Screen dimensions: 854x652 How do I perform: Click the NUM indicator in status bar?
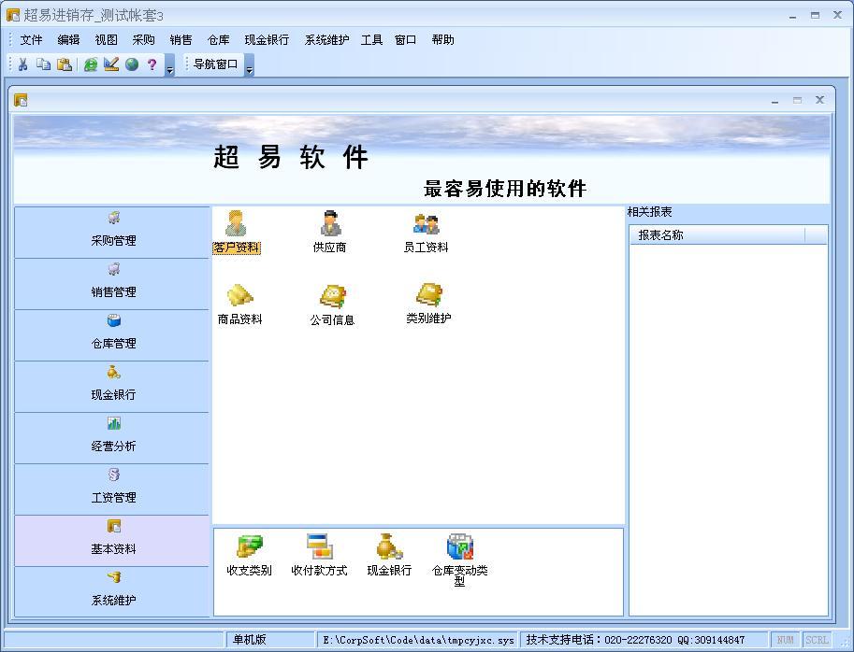pyautogui.click(x=785, y=640)
